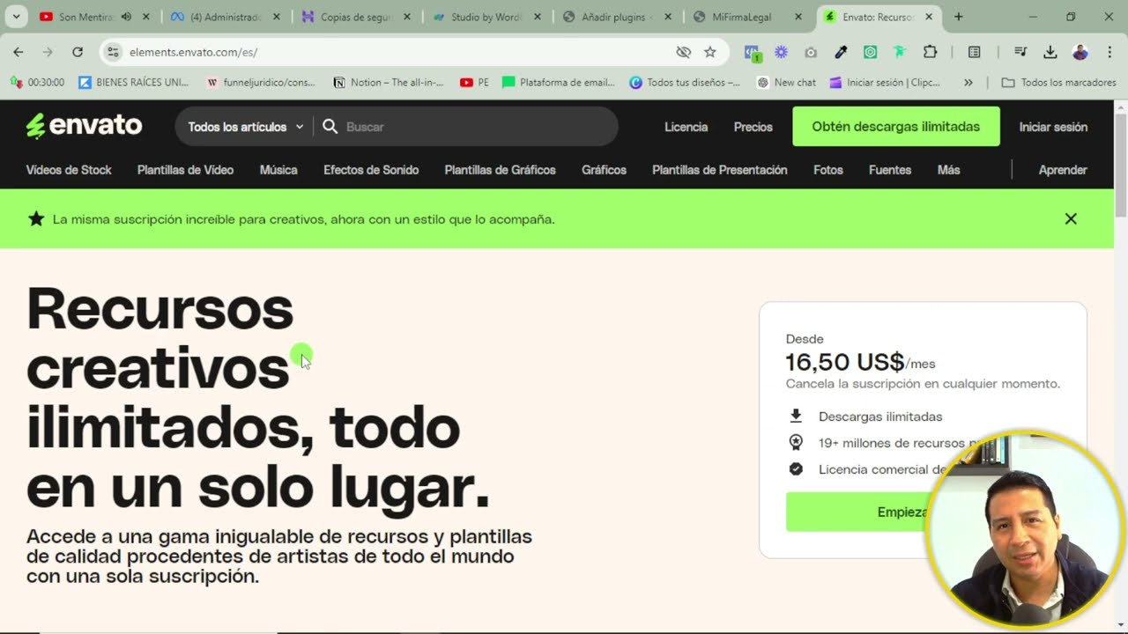Mute the YouTube tab audio icon
Viewport: 1128px width, 634px height.
[126, 17]
